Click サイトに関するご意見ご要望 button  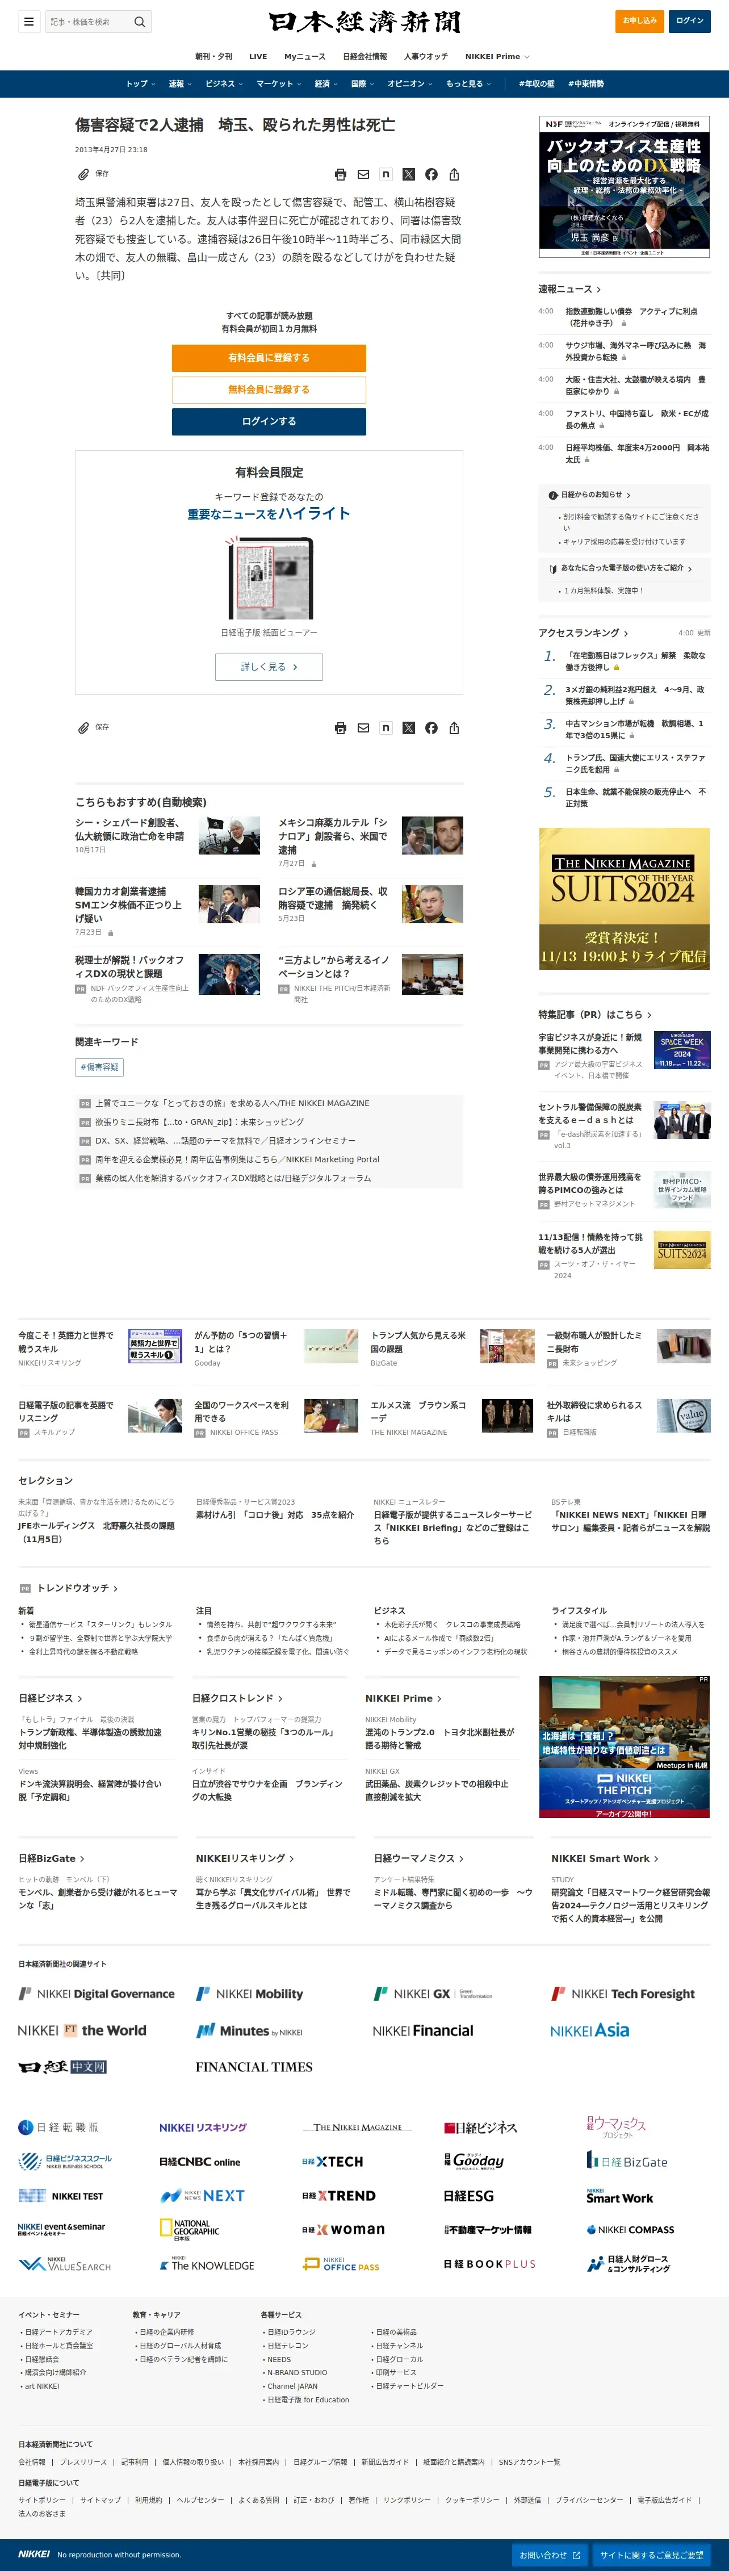pos(652,2555)
